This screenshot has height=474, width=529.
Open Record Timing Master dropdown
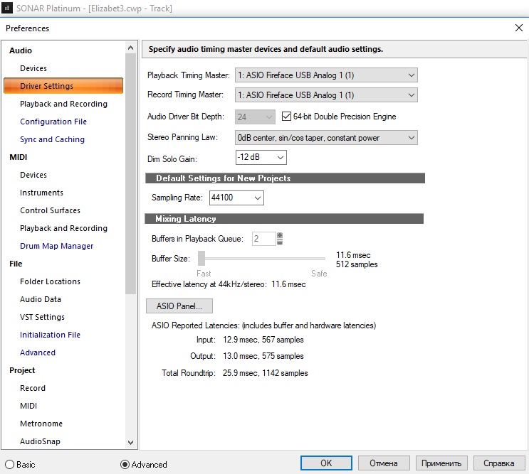point(326,95)
